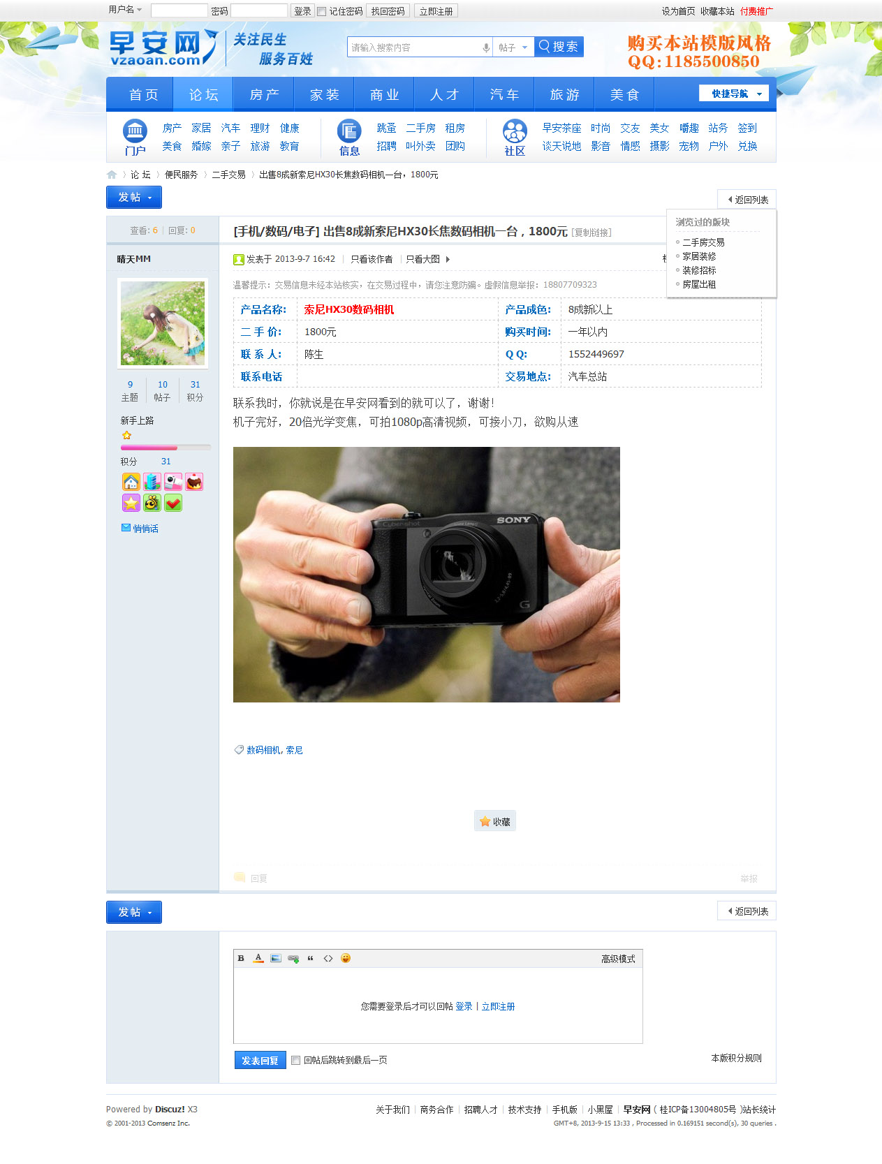Click the breadcrumb home icon
Viewport: 882px width, 1164px height.
click(x=112, y=175)
